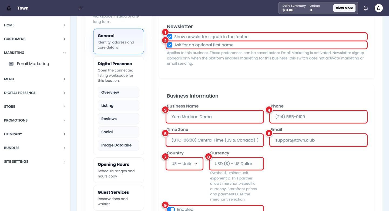Image resolution: width=389 pixels, height=211 pixels.
Task: Expand the MENU sidebar section
Action: pos(35,79)
